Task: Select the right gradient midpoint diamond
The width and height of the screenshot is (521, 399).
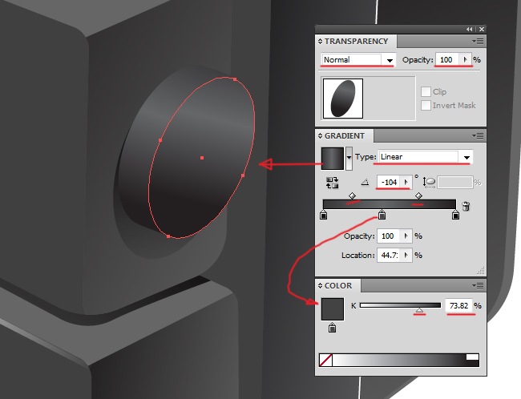Action: tap(418, 195)
